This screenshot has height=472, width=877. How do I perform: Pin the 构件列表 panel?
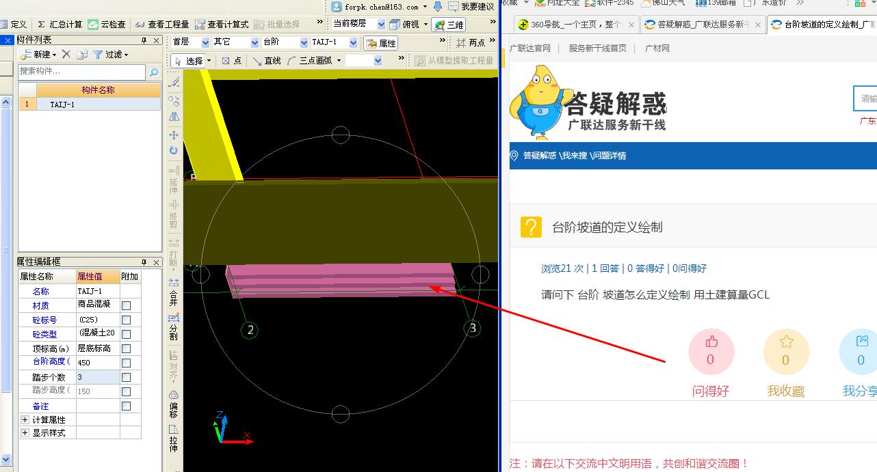(x=144, y=40)
